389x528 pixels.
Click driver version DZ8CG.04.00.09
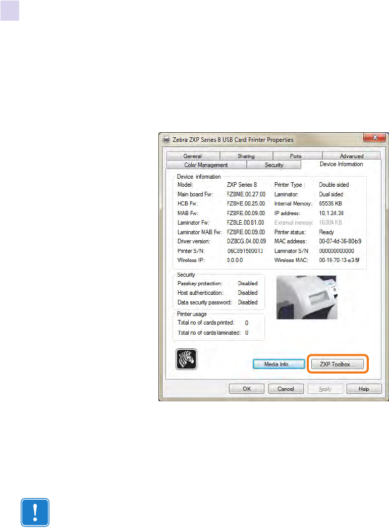246,241
